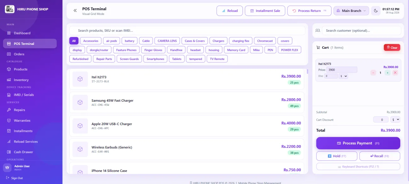
Task: Open Keyboard Shortcuts help
Action: [x=358, y=167]
